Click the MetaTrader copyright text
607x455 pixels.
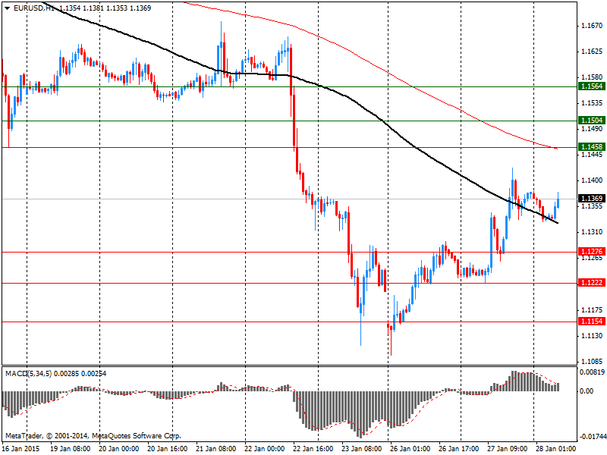[x=93, y=435]
